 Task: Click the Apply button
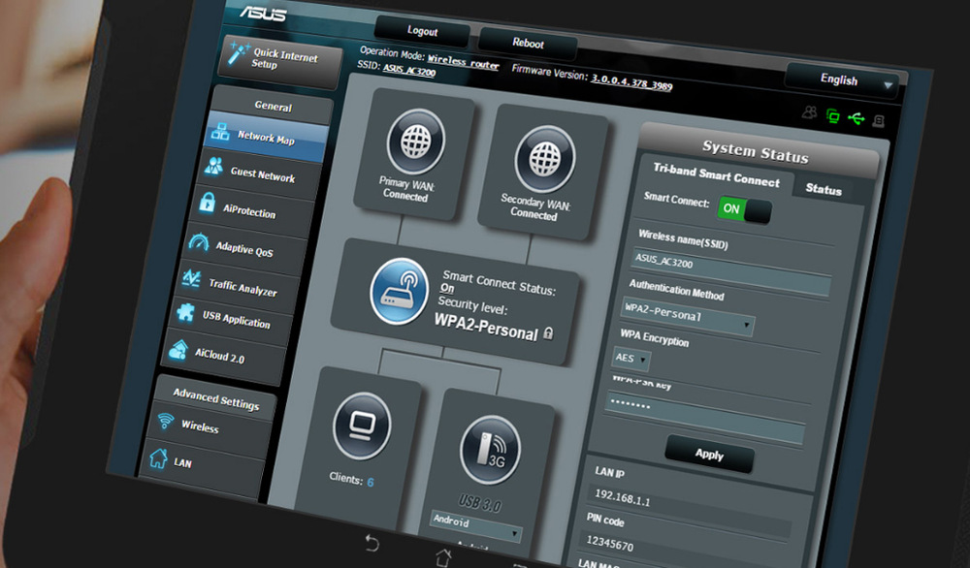point(709,455)
